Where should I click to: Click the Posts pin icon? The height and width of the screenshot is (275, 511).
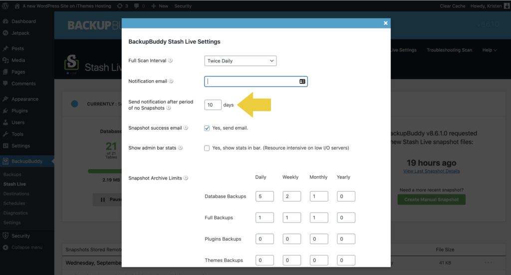click(x=5, y=48)
